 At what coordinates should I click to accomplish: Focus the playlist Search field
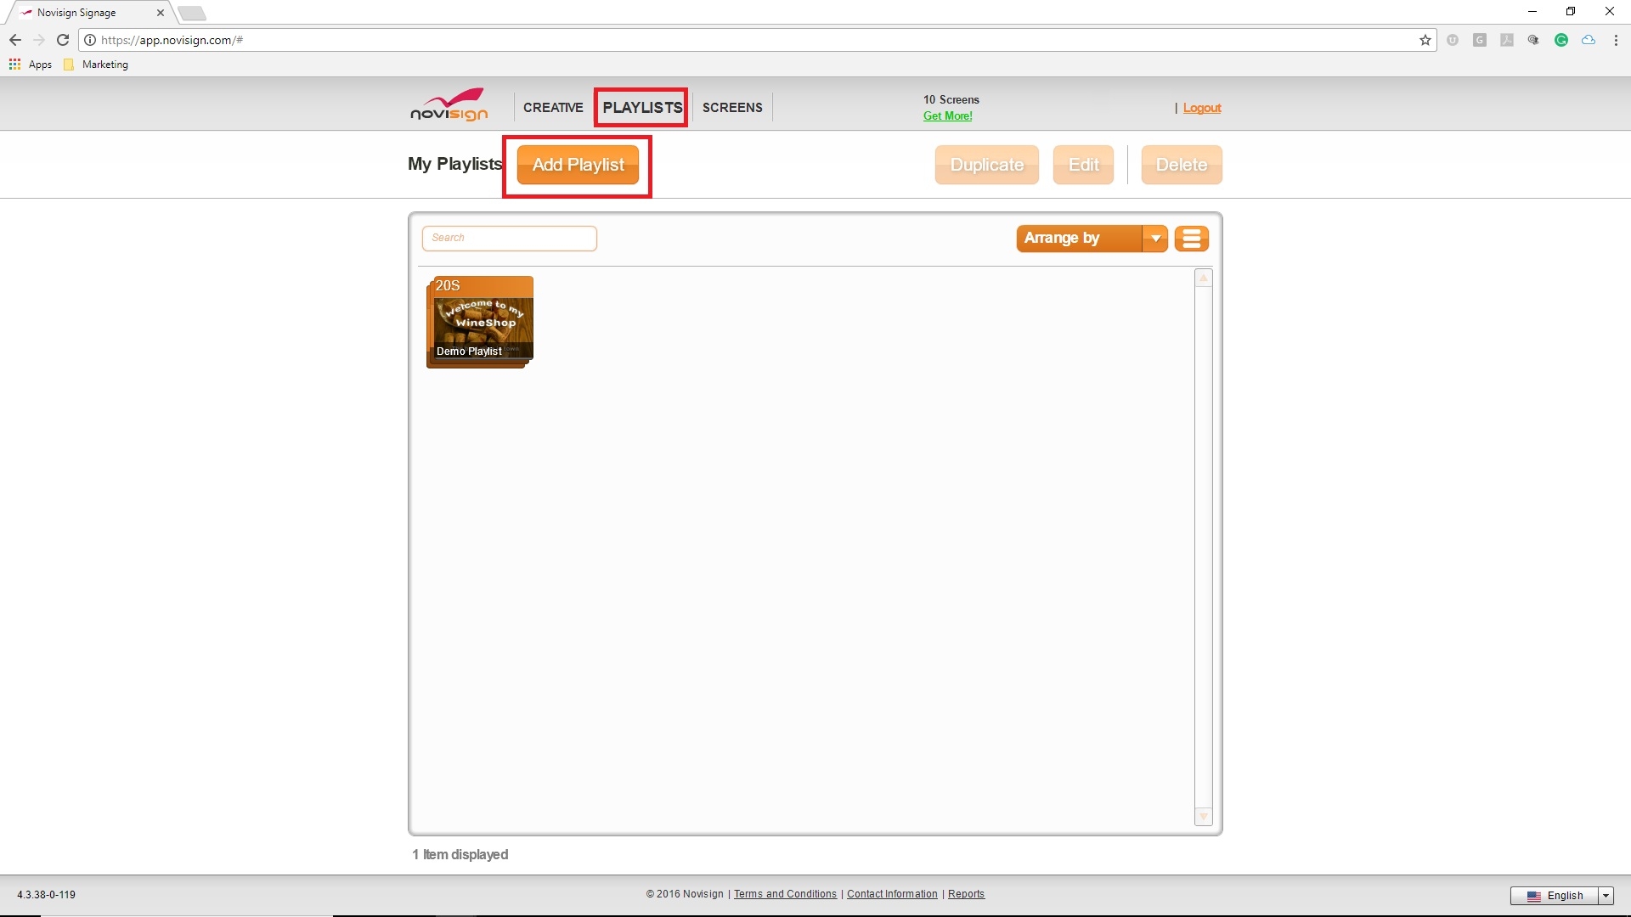509,238
